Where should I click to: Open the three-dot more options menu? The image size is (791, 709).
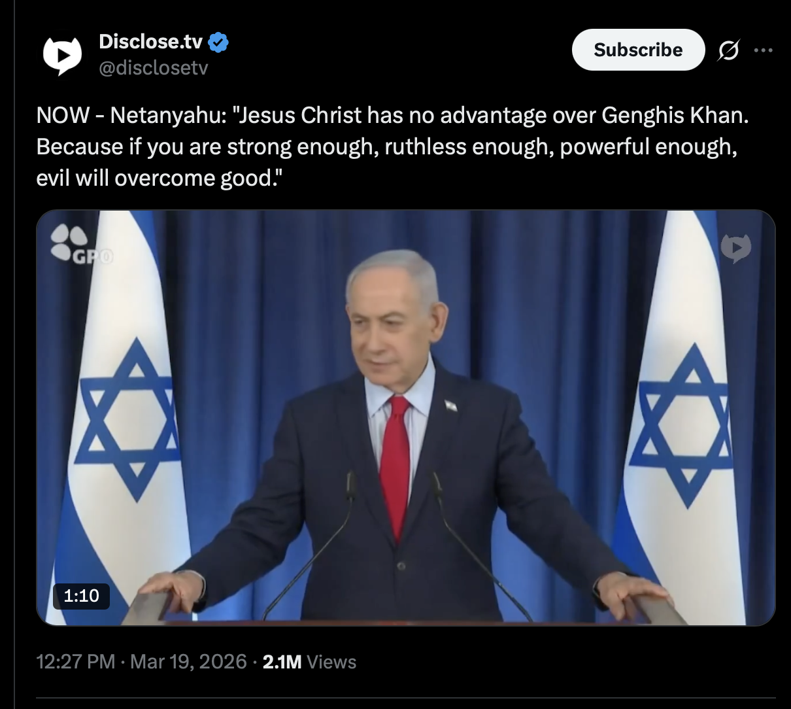(763, 50)
